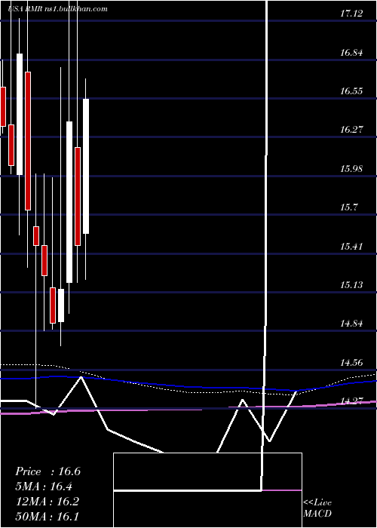Select the rightmost white candlestick body
The image size is (377, 528).
tap(86, 166)
